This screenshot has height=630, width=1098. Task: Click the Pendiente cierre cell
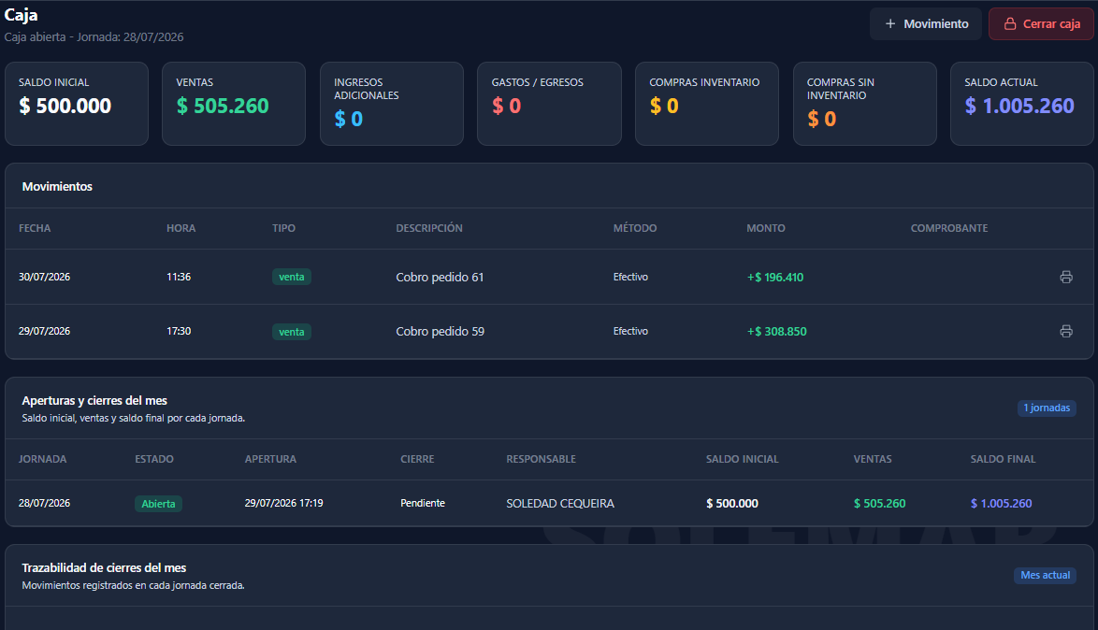coord(422,503)
